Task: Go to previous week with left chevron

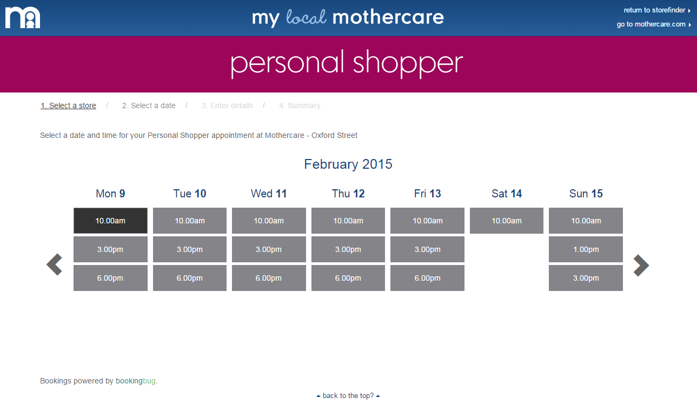Action: click(54, 265)
